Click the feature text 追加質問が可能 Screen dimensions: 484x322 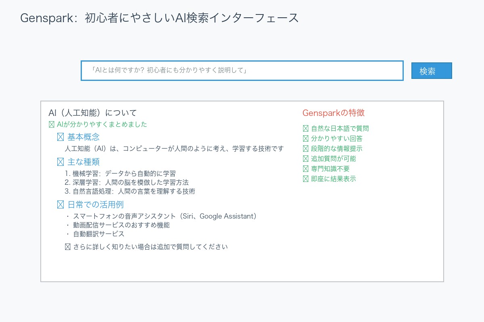click(334, 159)
